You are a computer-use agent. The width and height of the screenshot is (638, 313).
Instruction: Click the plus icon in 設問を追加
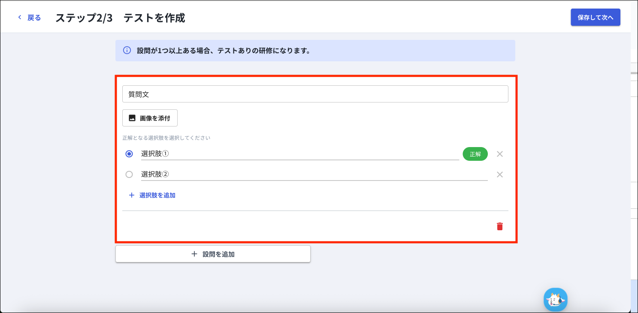point(194,254)
